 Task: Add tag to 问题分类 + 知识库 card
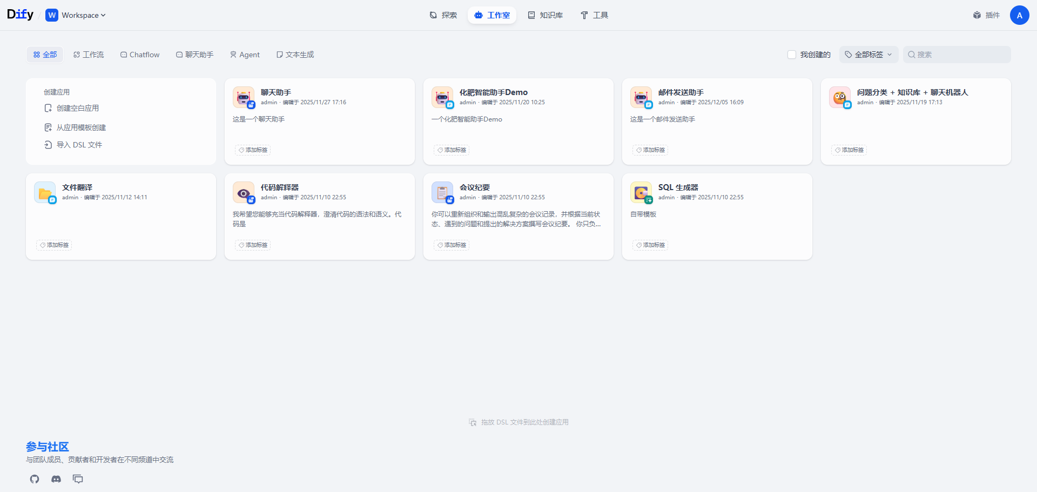(x=849, y=150)
